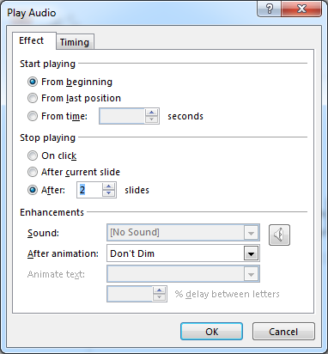Click the From time seconds up arrow

coord(151,113)
